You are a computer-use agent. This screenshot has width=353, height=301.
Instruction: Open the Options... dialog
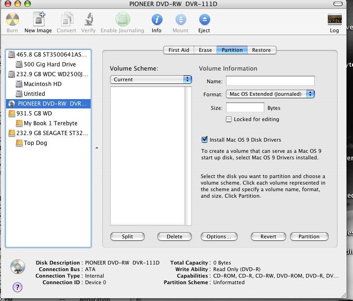pyautogui.click(x=219, y=236)
